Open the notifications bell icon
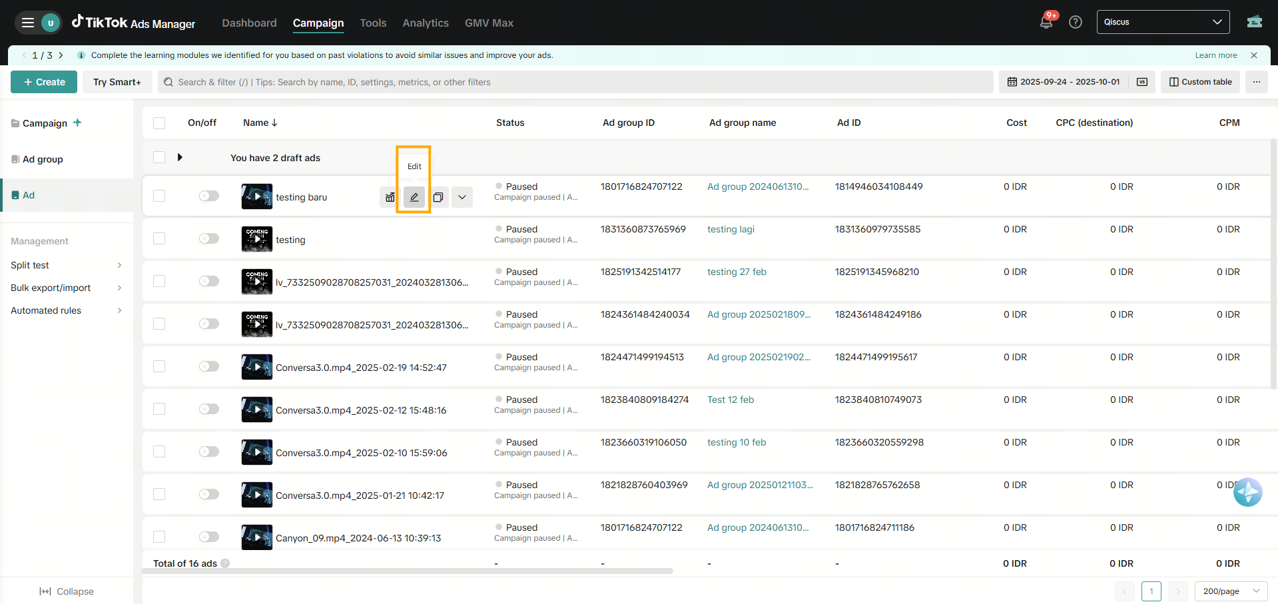 coord(1046,22)
